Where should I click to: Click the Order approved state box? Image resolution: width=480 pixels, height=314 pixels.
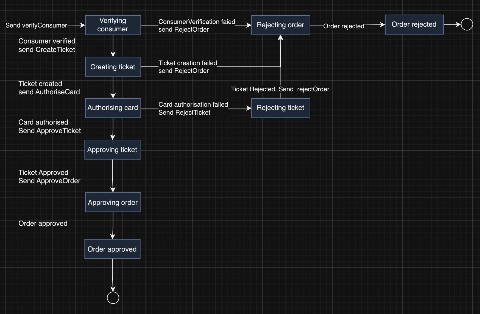point(112,249)
